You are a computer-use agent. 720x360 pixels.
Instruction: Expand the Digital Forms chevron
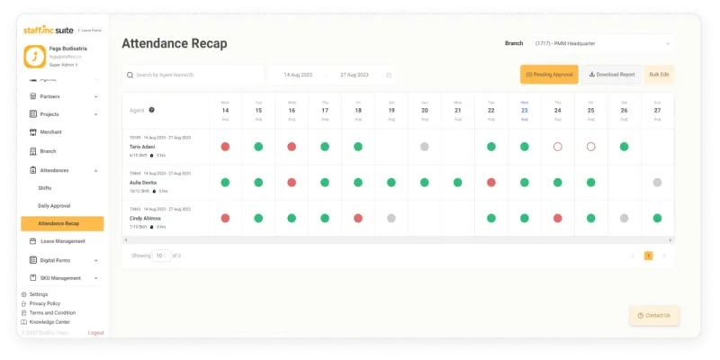click(96, 260)
